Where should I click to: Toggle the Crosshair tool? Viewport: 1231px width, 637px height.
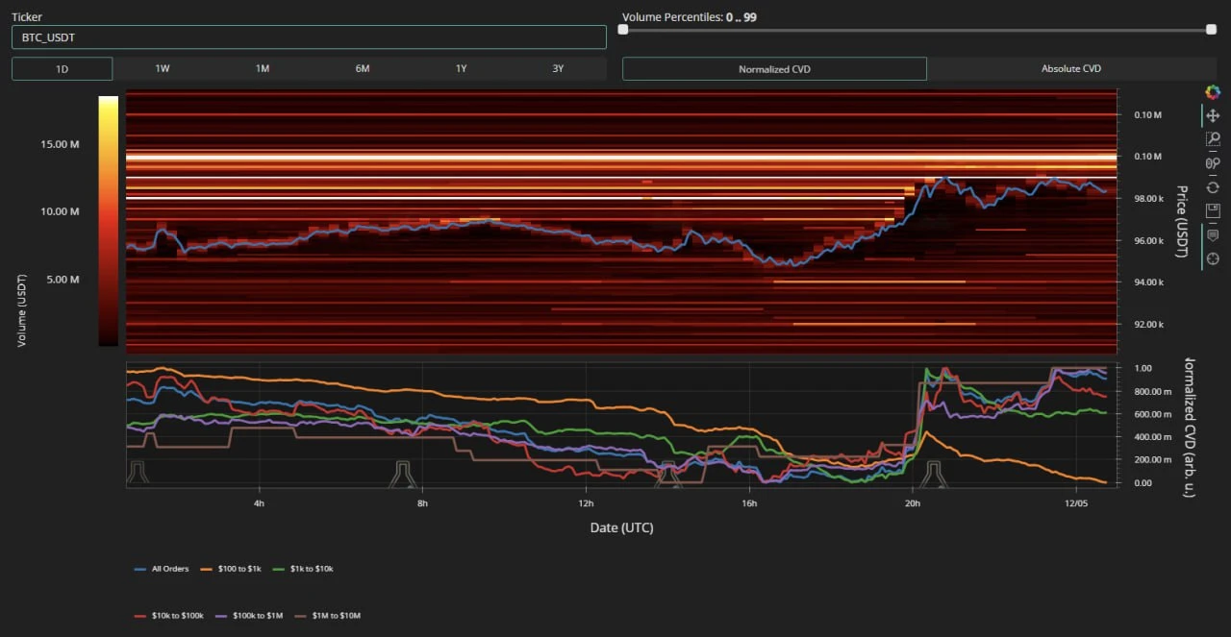tap(1213, 258)
